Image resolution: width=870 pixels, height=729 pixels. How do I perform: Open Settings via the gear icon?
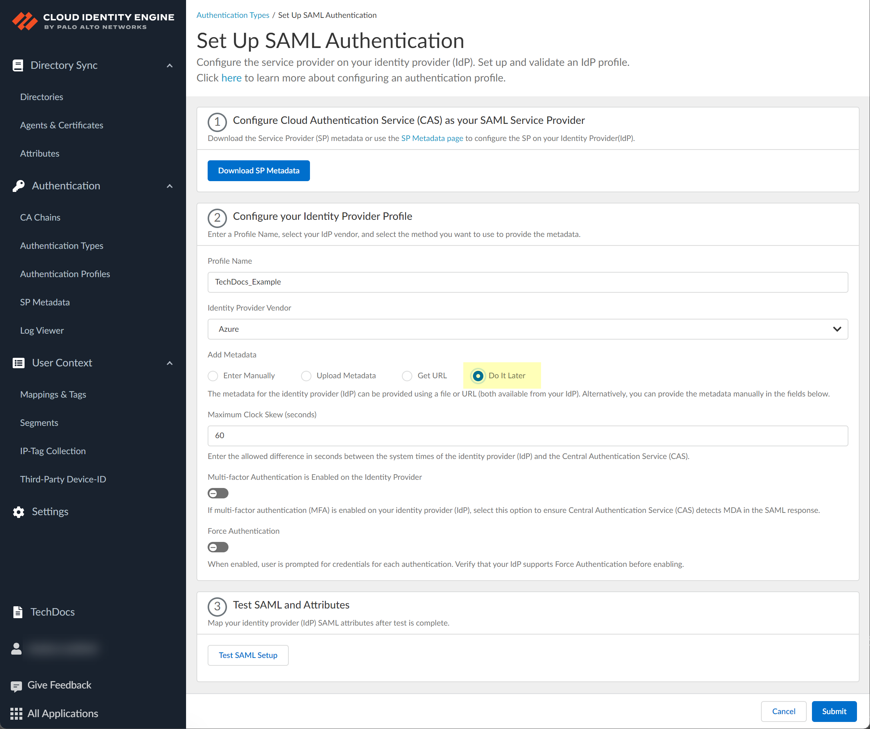(18, 511)
